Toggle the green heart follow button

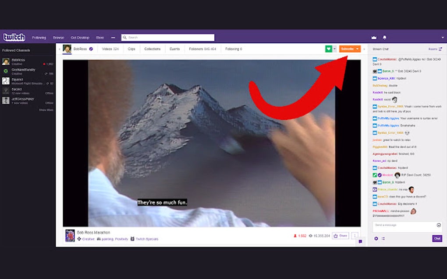click(x=328, y=49)
